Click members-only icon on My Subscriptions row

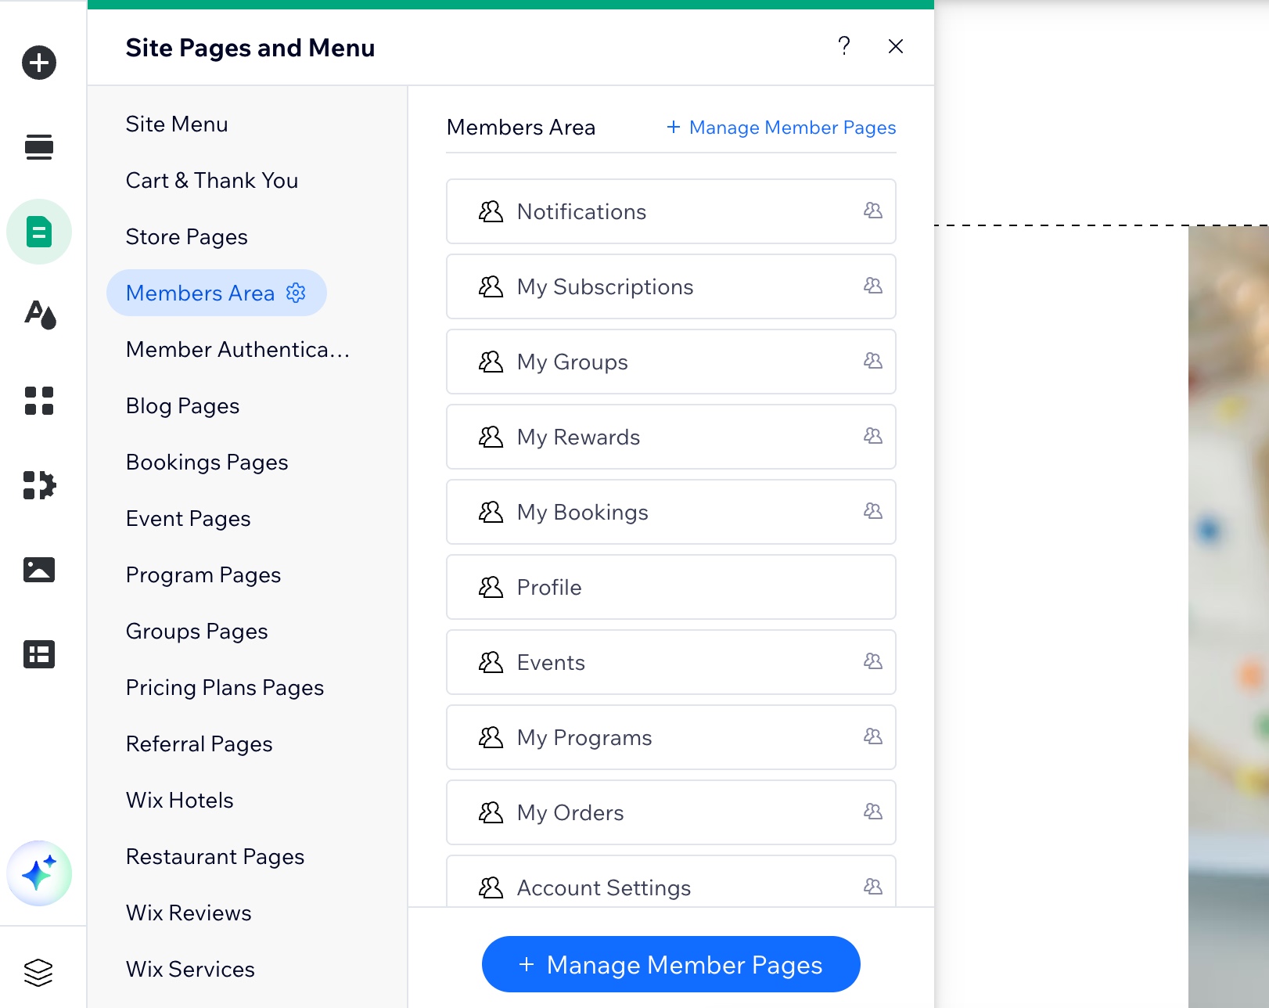[873, 286]
